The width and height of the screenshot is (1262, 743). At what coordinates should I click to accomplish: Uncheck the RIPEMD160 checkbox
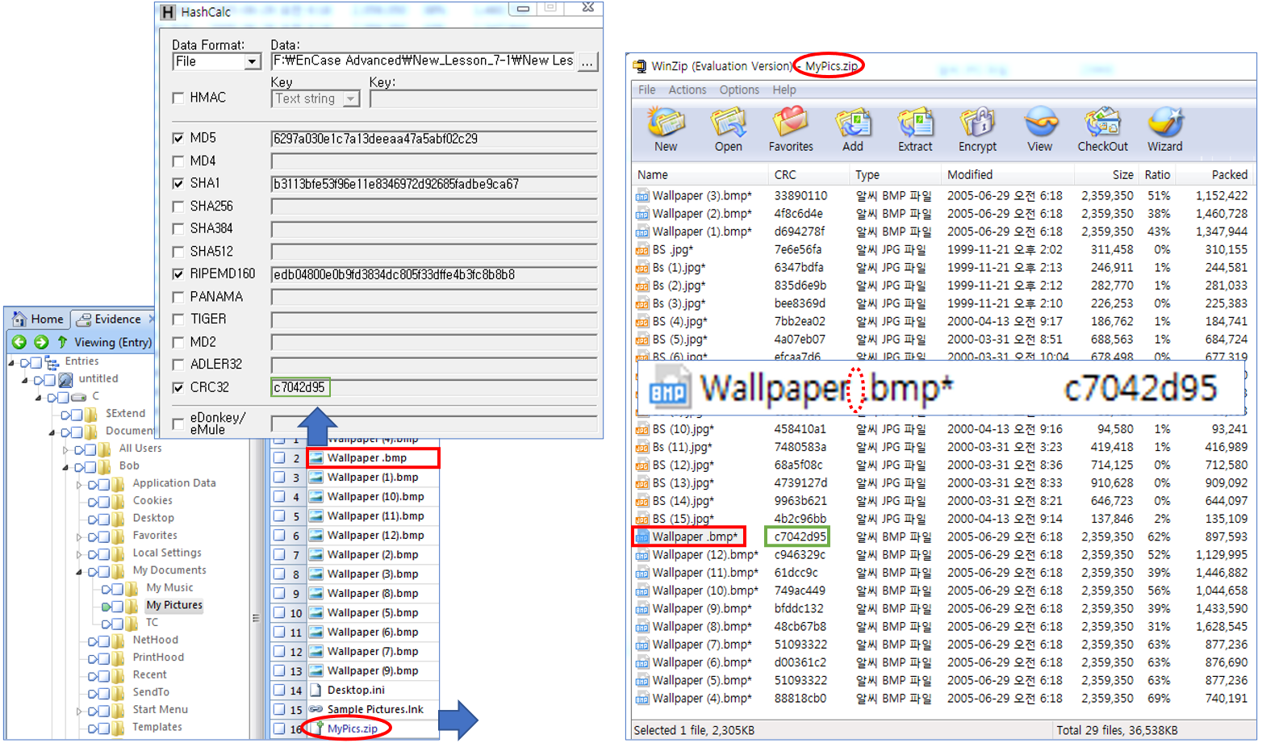(178, 274)
